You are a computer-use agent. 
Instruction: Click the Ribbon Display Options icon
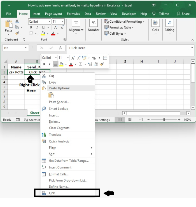click(x=154, y=5)
